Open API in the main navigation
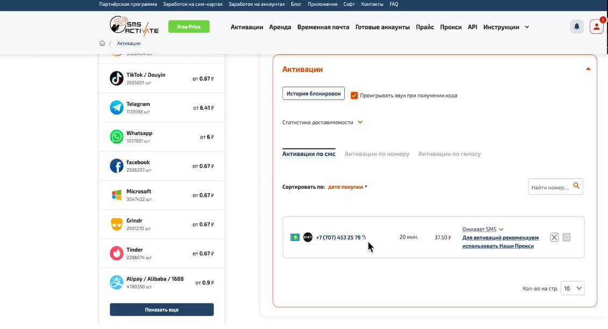The image size is (608, 329). pos(472,27)
